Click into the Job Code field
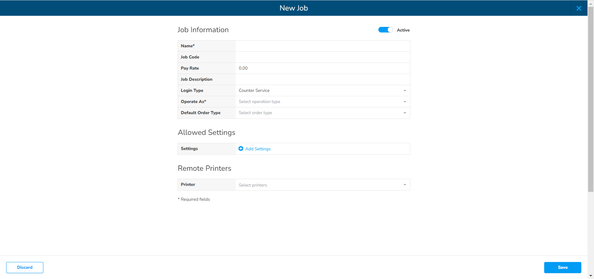Screen dimensions: 594x279 click(x=322, y=57)
